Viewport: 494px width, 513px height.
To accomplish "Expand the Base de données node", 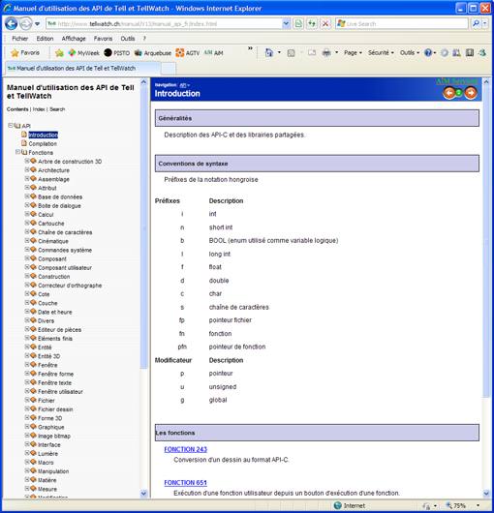I will (27, 196).
